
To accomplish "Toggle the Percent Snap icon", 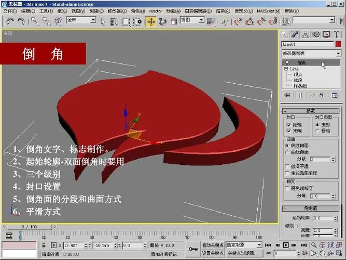I will click(261, 21).
